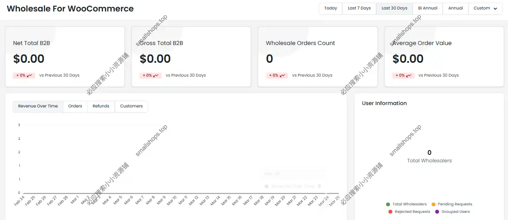508x220 pixels.
Task: Click the User Information heading
Action: 384,103
